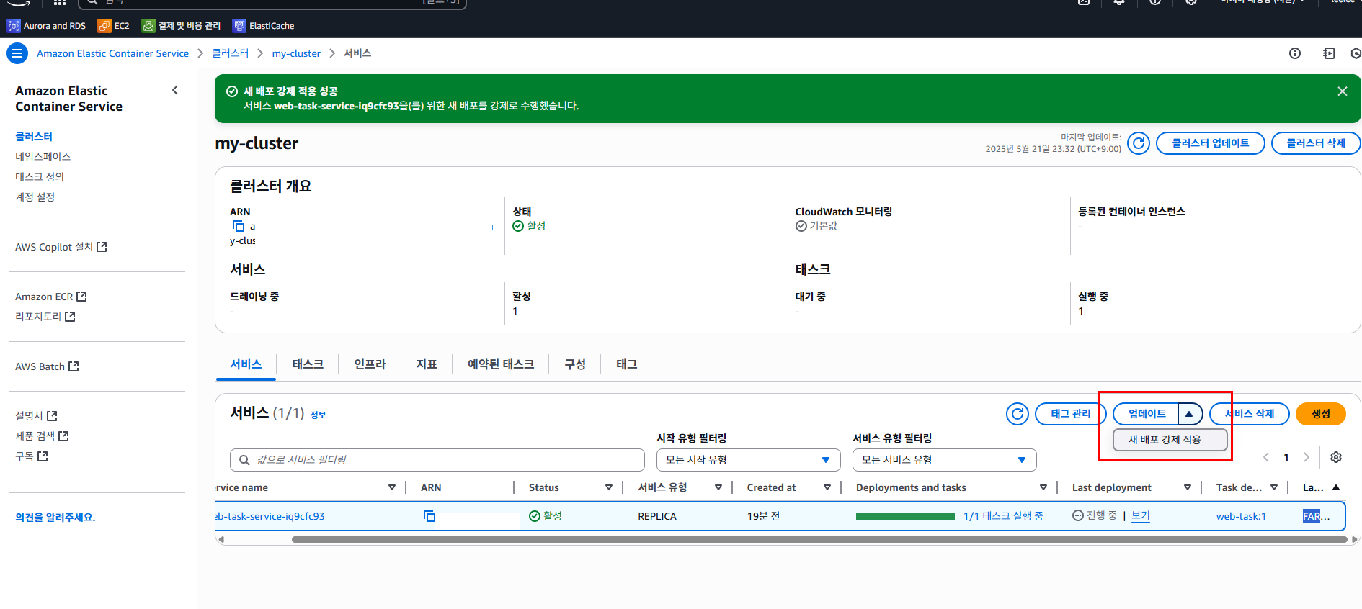Open the Aurora and RDS shortcut
Image resolution: width=1362 pixels, height=609 pixels.
(x=47, y=26)
